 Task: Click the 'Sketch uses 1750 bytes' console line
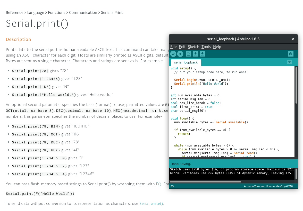pos(232,169)
